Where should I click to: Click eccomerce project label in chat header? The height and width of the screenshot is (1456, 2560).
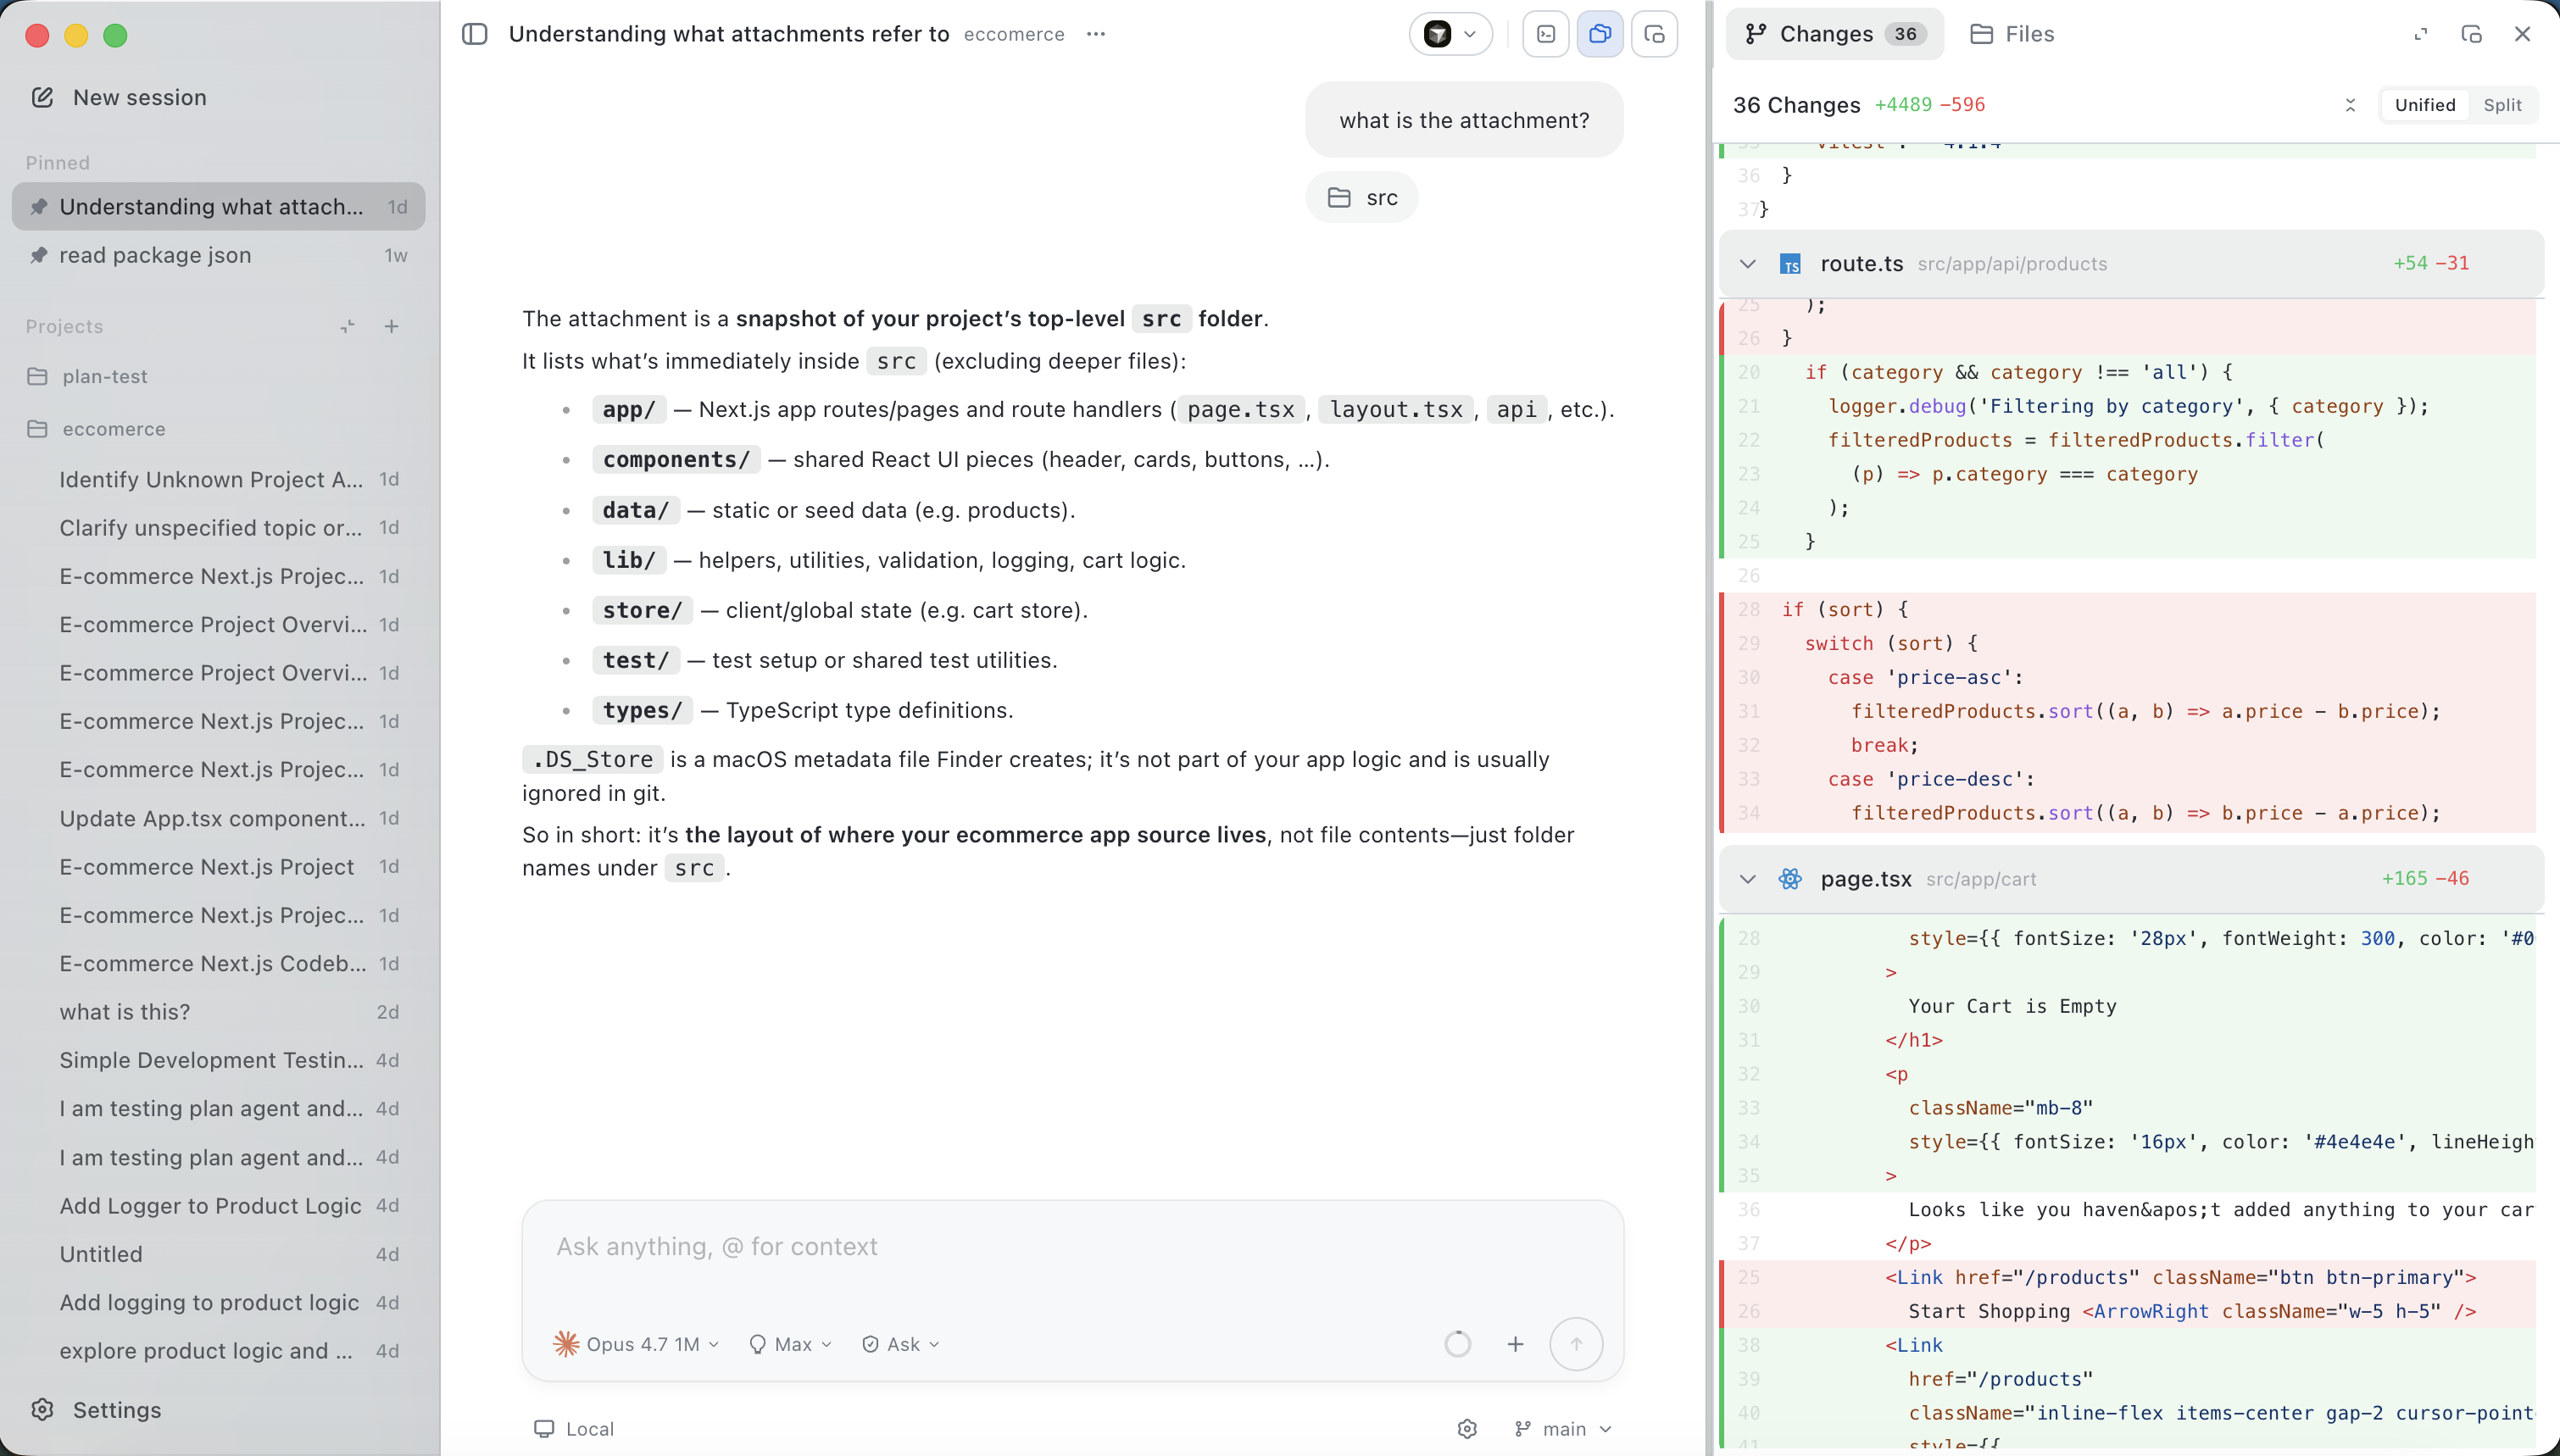coord(1014,34)
